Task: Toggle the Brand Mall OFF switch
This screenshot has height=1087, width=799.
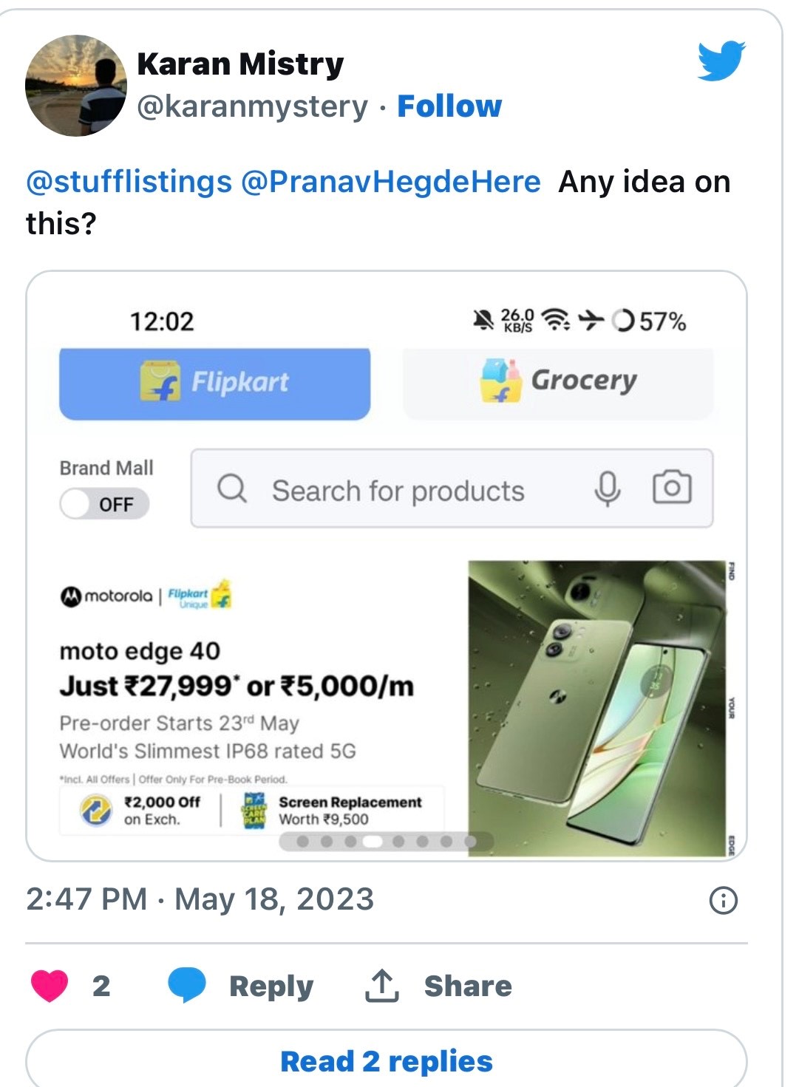Action: pyautogui.click(x=104, y=505)
